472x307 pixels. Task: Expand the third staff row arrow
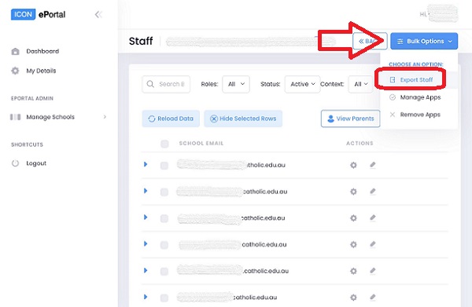146,217
